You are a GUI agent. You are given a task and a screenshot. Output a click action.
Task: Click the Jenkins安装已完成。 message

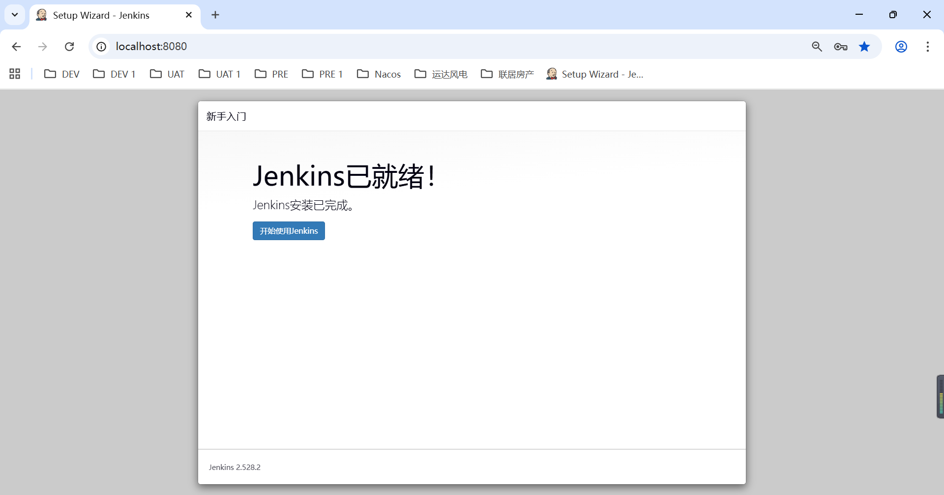[303, 205]
